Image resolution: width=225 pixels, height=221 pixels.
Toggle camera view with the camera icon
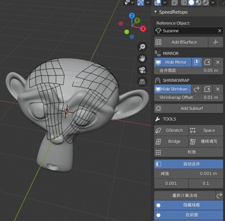pyautogui.click(x=142, y=70)
